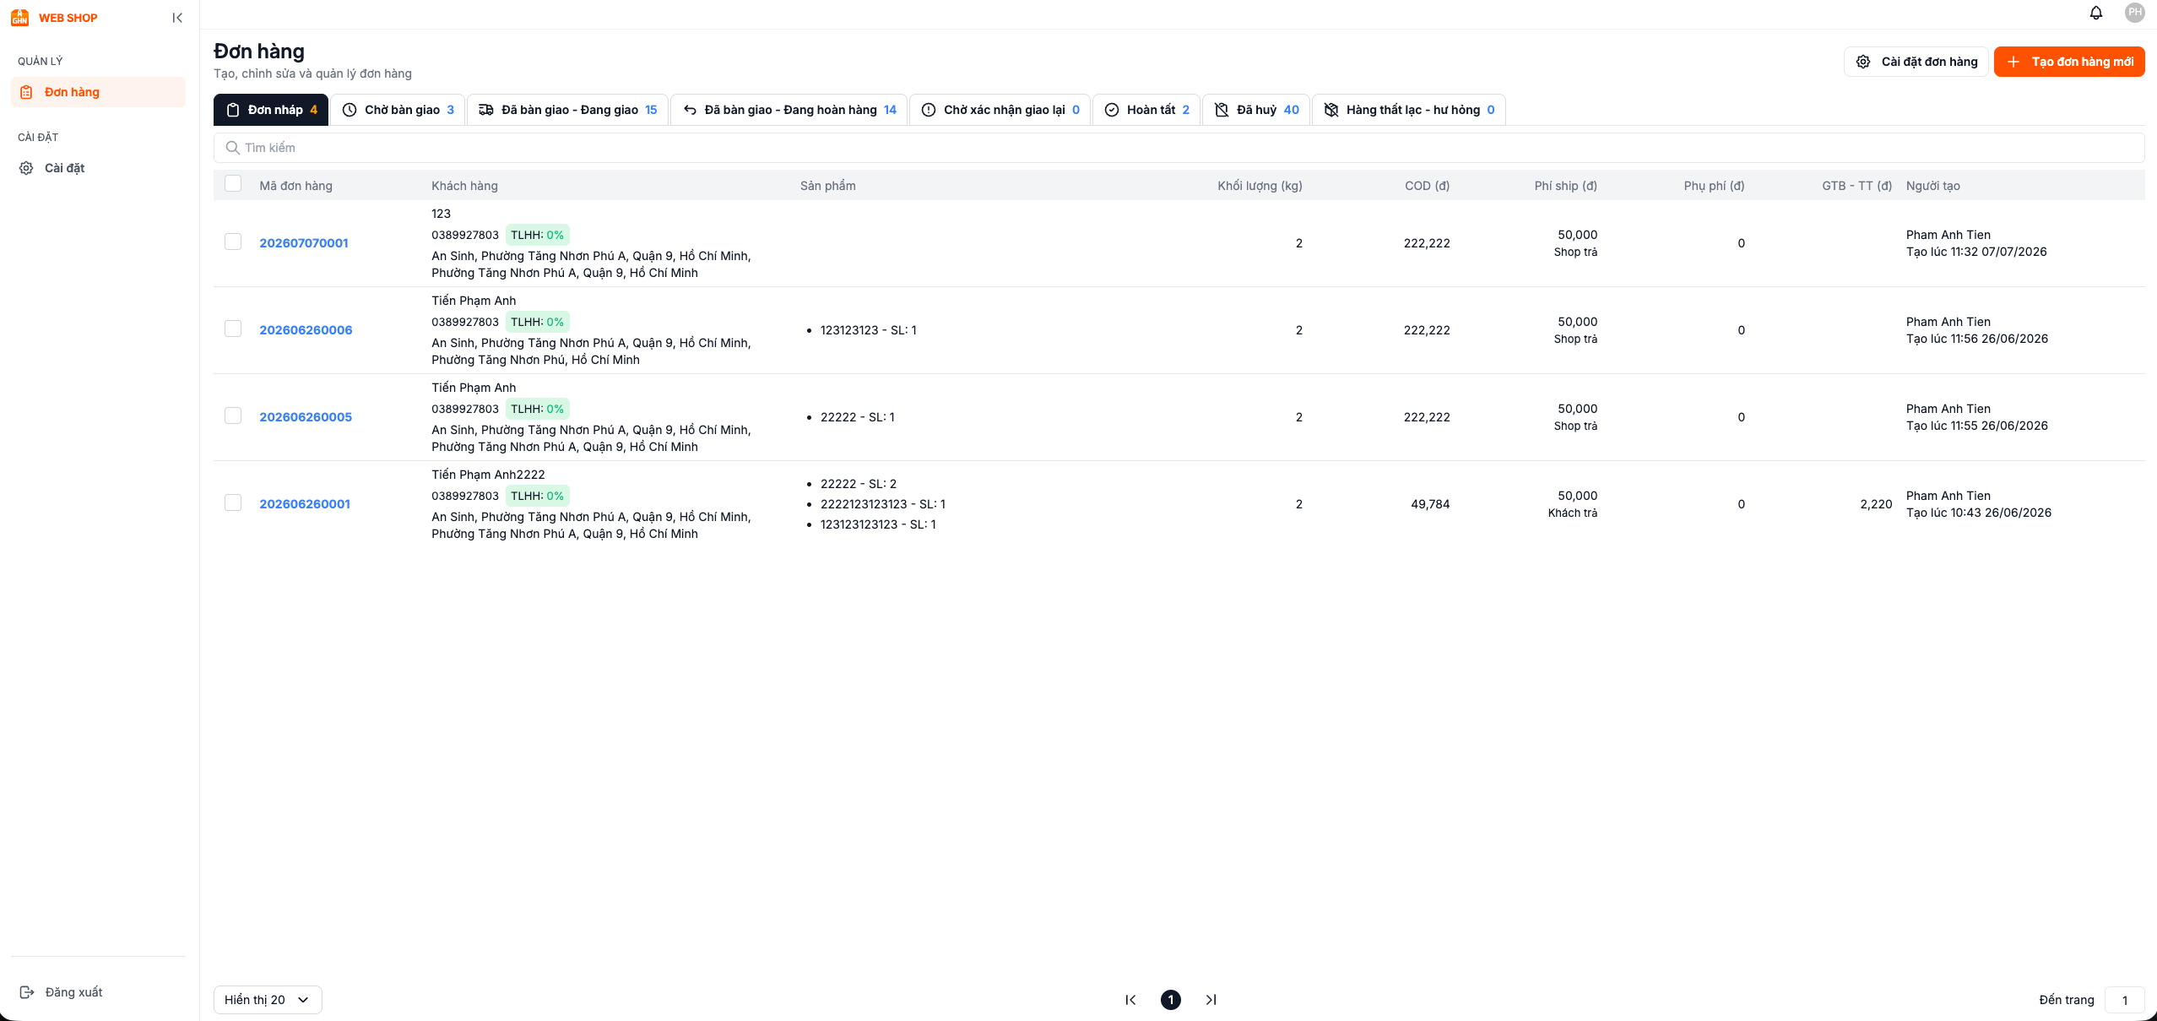2157x1021 pixels.
Task: Select the checkbox for order 202606260001
Action: tap(233, 502)
